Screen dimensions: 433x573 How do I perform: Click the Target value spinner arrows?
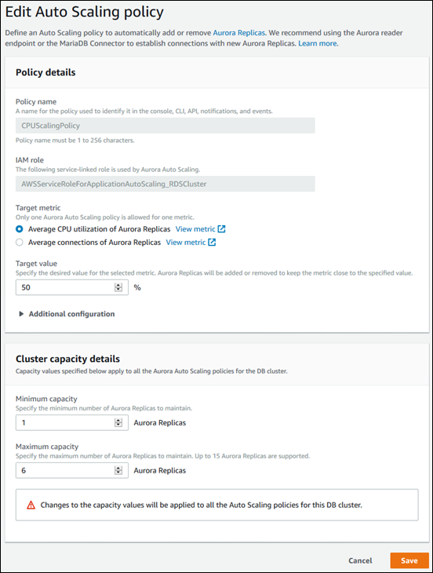click(x=118, y=287)
